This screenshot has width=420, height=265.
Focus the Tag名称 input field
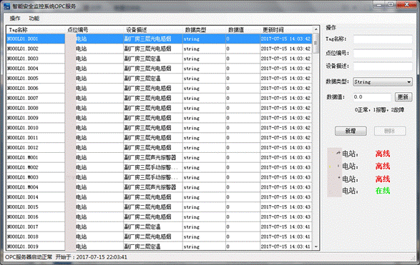click(383, 39)
